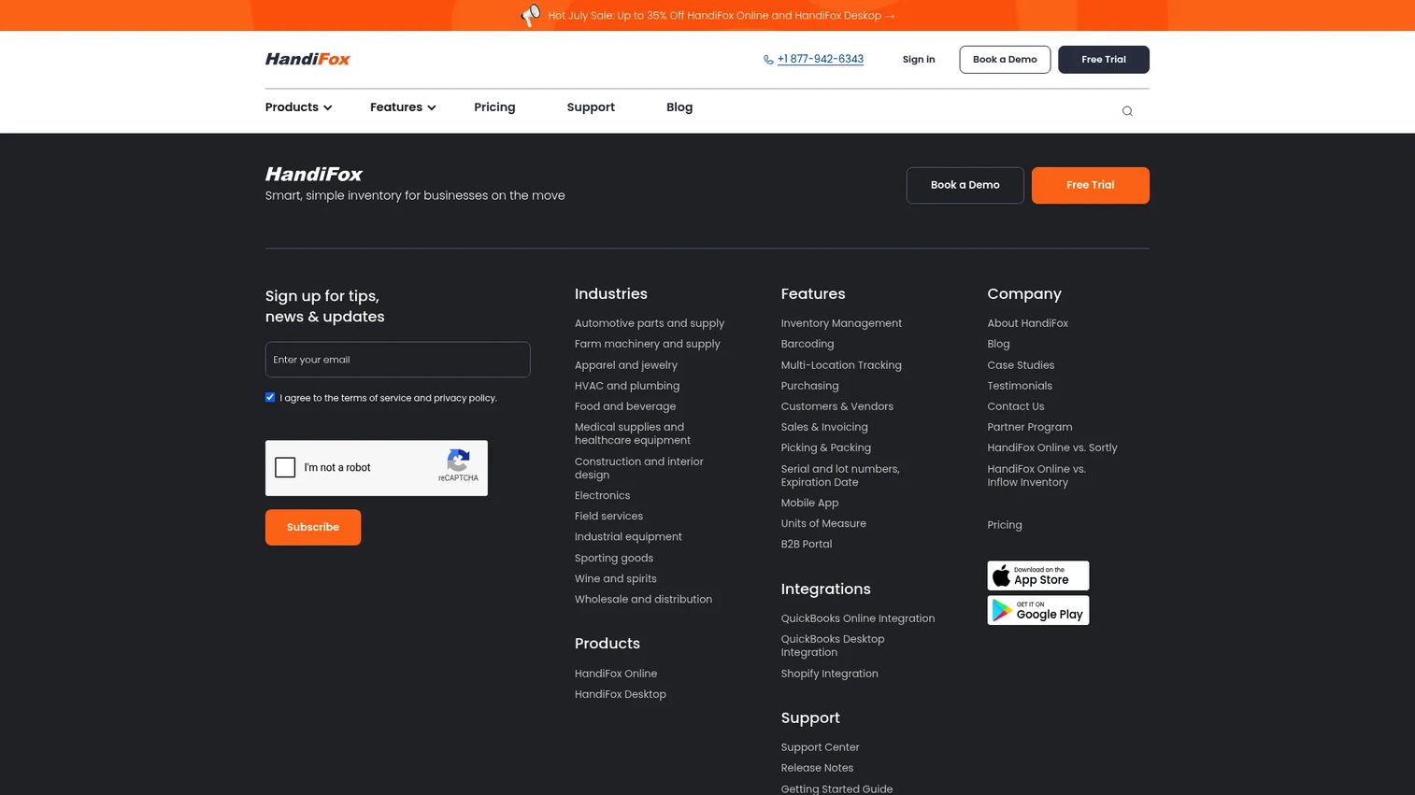
Task: Untick the terms of service agreement checkbox
Action: click(x=270, y=397)
